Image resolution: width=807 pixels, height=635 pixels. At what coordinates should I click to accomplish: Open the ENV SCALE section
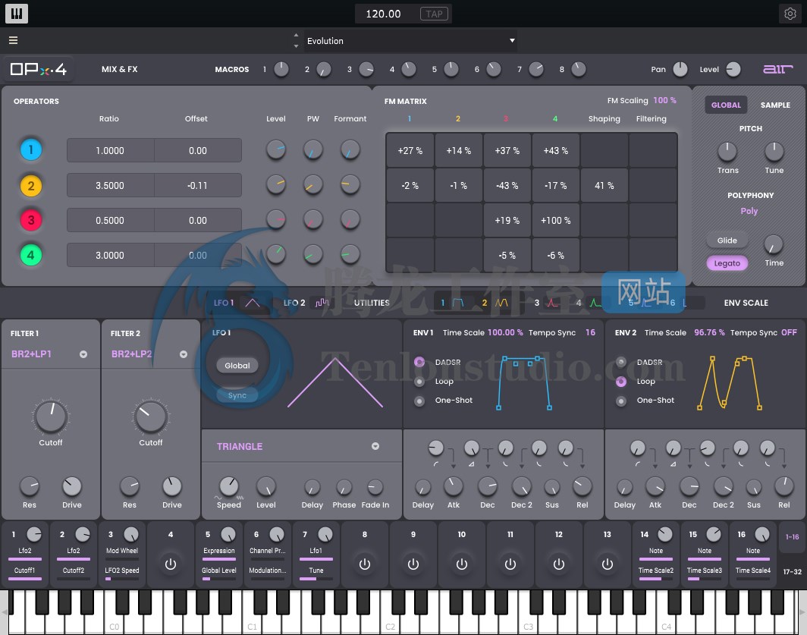click(746, 303)
